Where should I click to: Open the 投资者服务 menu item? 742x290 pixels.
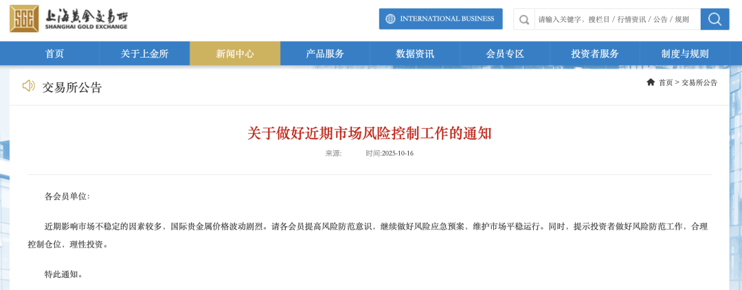click(x=595, y=53)
